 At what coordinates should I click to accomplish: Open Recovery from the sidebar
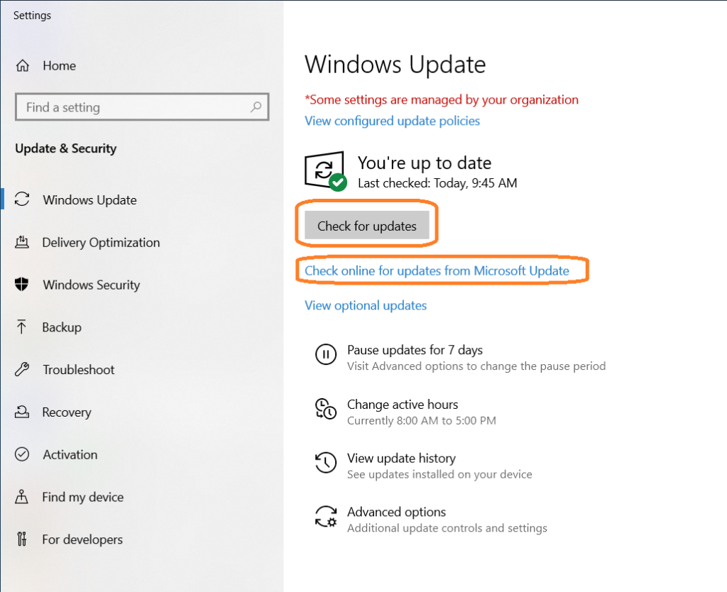[x=22, y=412]
